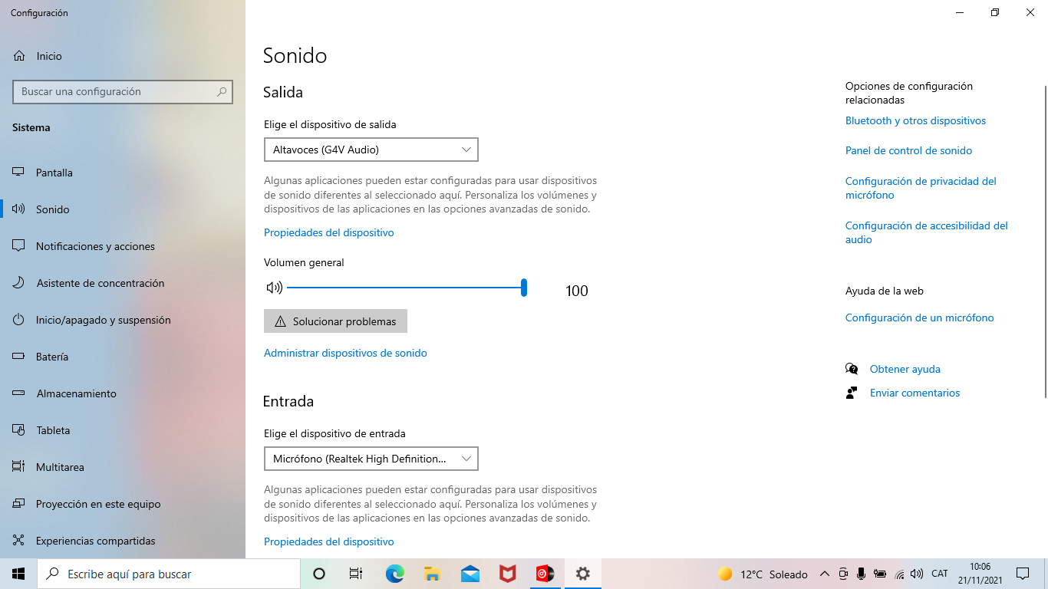Image resolution: width=1048 pixels, height=589 pixels.
Task: Open Cortana circle icon on taskbar
Action: pyautogui.click(x=319, y=574)
